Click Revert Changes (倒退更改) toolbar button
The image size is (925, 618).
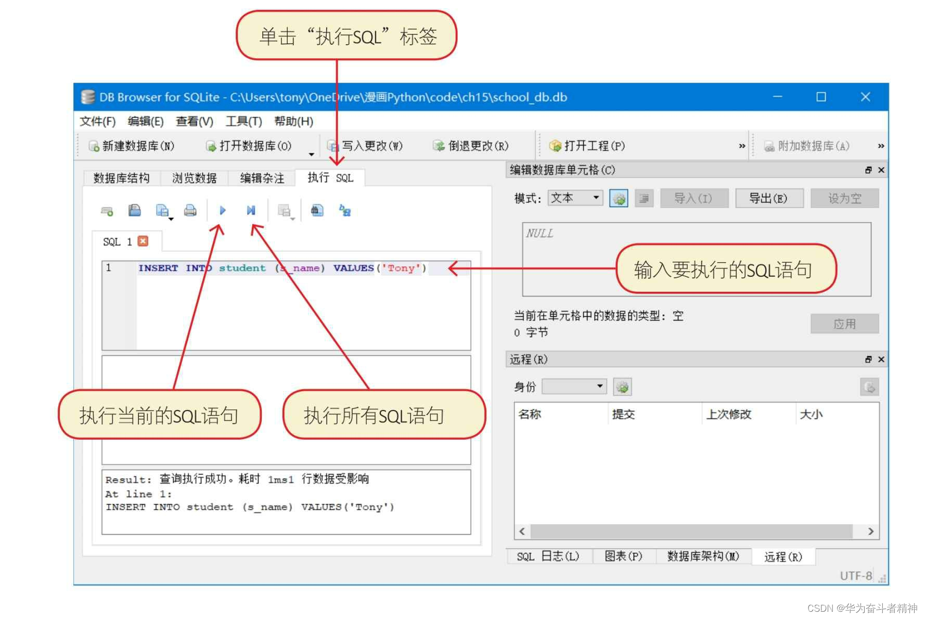[x=471, y=146]
